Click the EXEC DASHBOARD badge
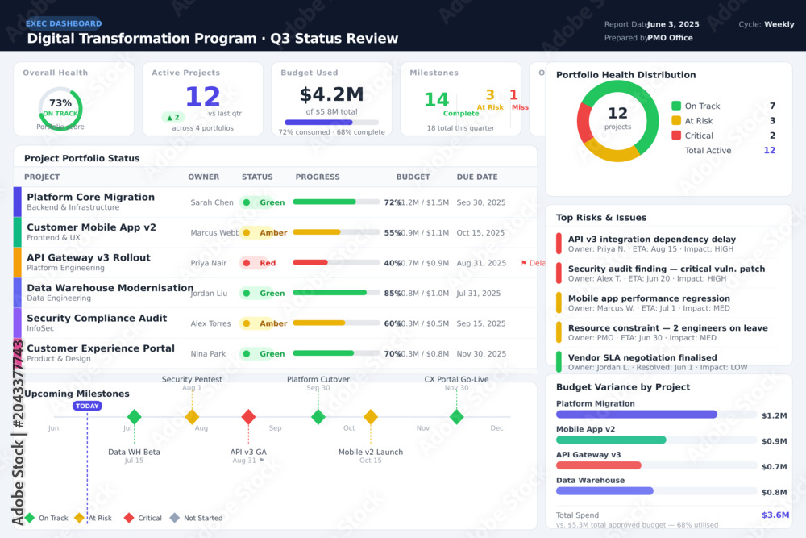Screen dimensions: 806x538 pyautogui.click(x=64, y=23)
